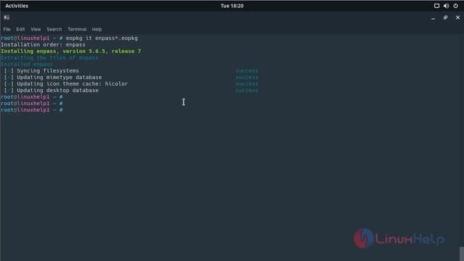Click the terminal vertical scrollbar thumb

462,254
